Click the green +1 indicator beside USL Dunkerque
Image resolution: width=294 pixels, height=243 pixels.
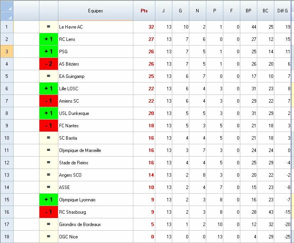[49, 113]
